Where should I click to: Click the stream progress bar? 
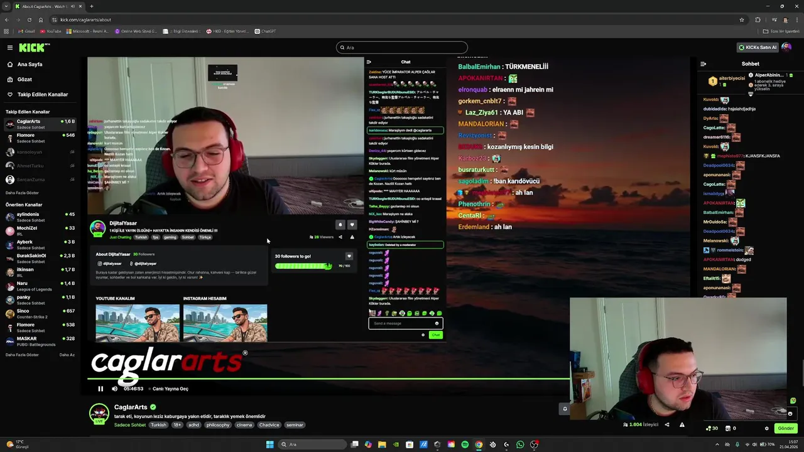click(x=328, y=379)
